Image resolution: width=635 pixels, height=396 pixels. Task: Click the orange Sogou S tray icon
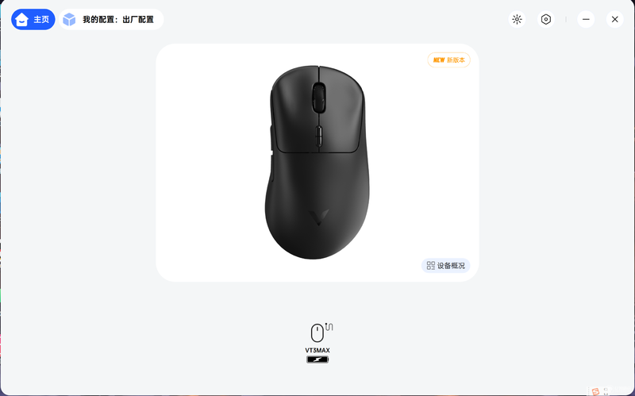coord(595,391)
